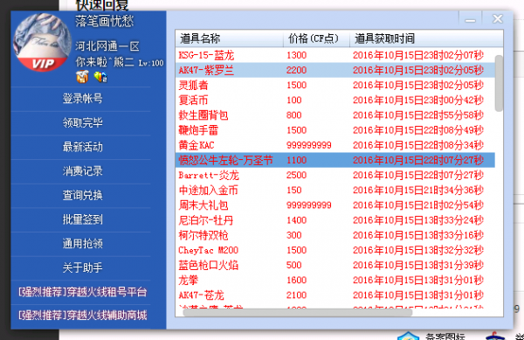Image resolution: width=524 pixels, height=340 pixels.
Task: Click the vertical scrollbar thumb of list
Action: pos(499,84)
